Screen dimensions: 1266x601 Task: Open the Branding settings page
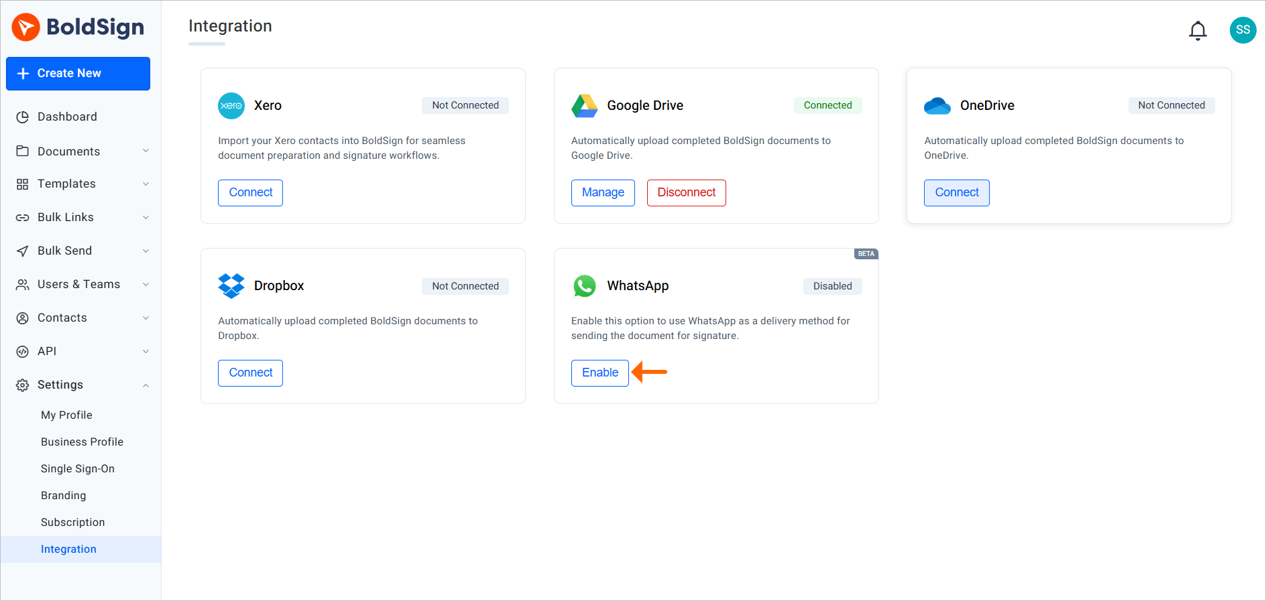[x=64, y=495]
